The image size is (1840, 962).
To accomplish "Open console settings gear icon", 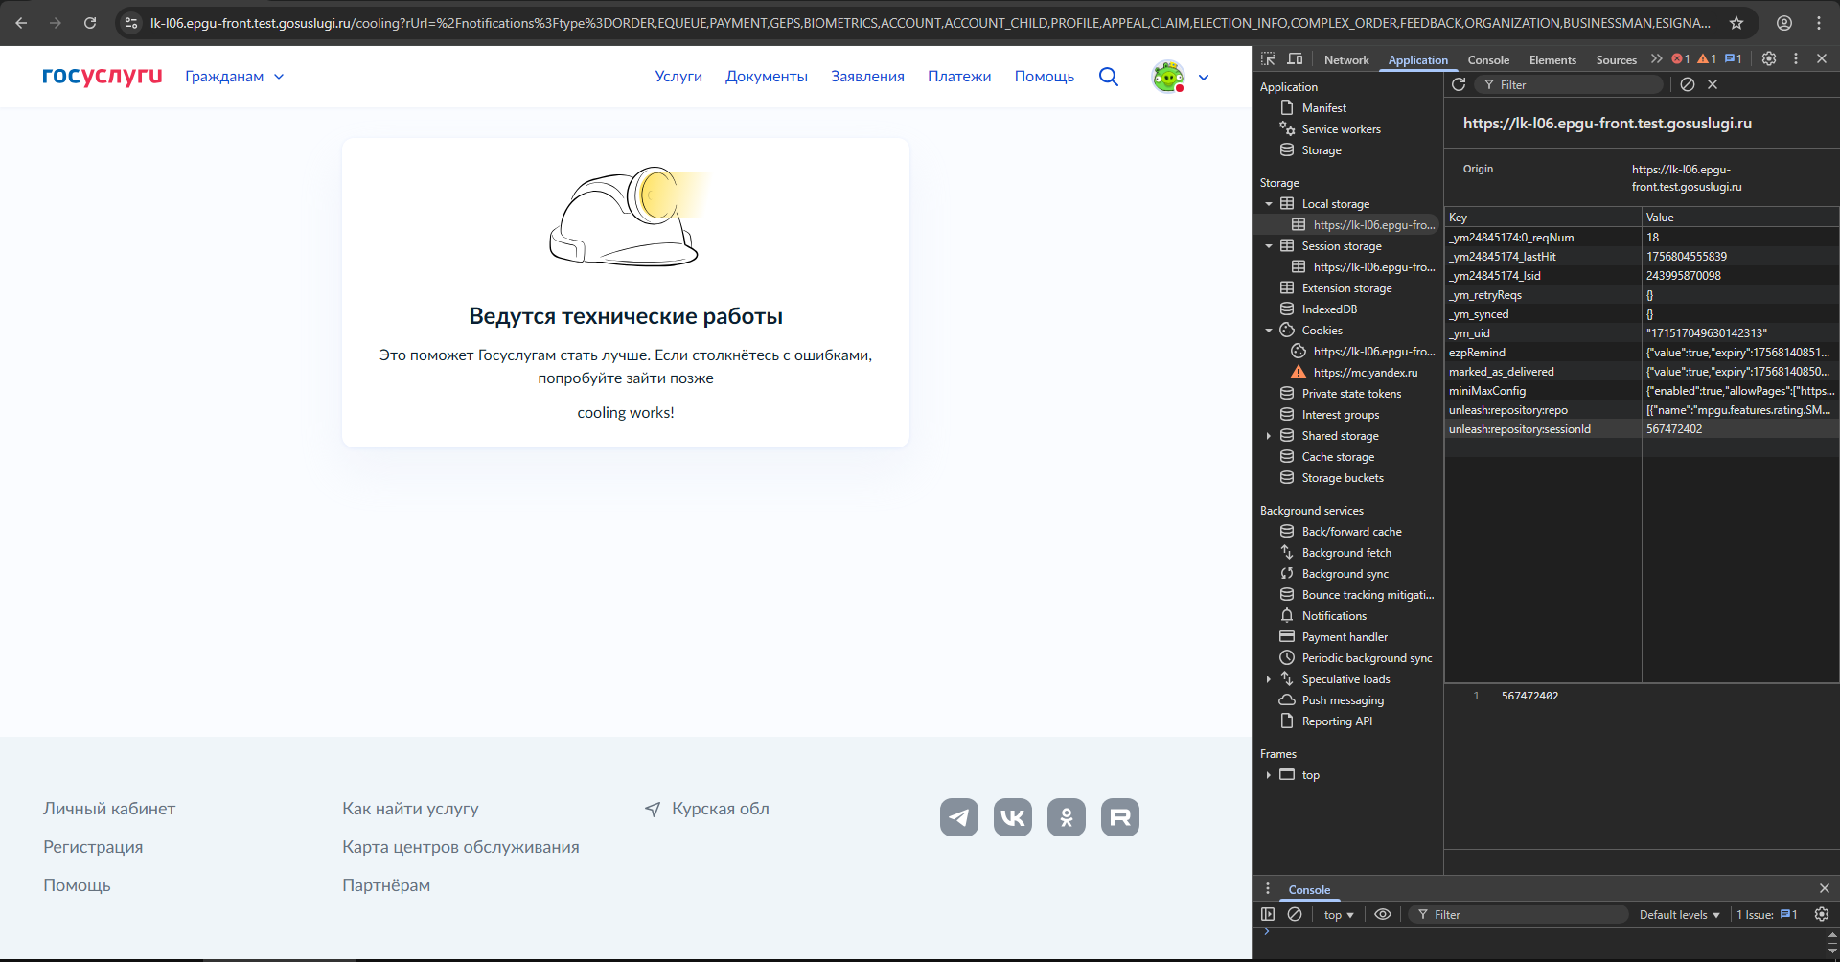I will coord(1822,914).
